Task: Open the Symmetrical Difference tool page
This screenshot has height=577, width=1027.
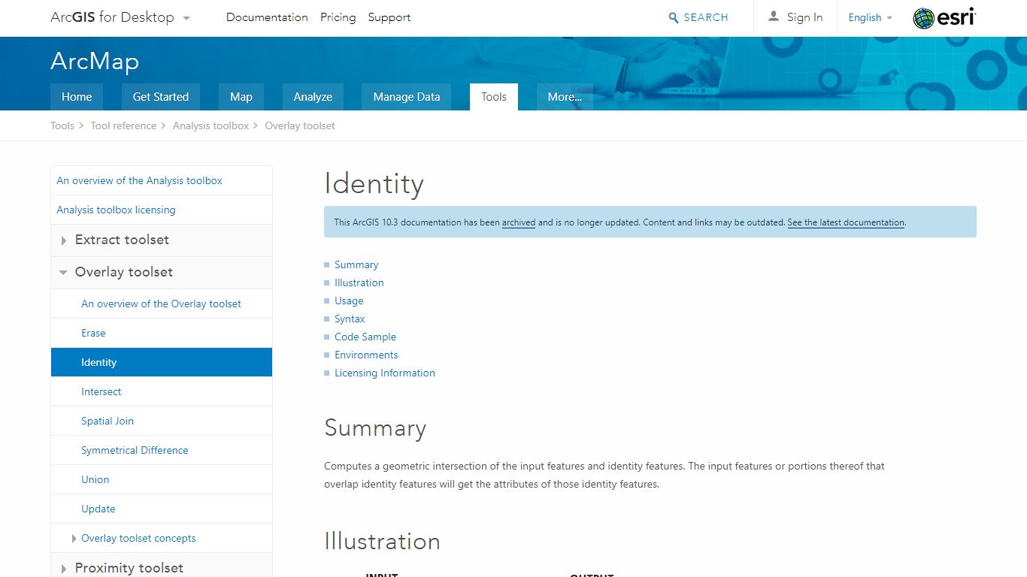Action: point(161,451)
